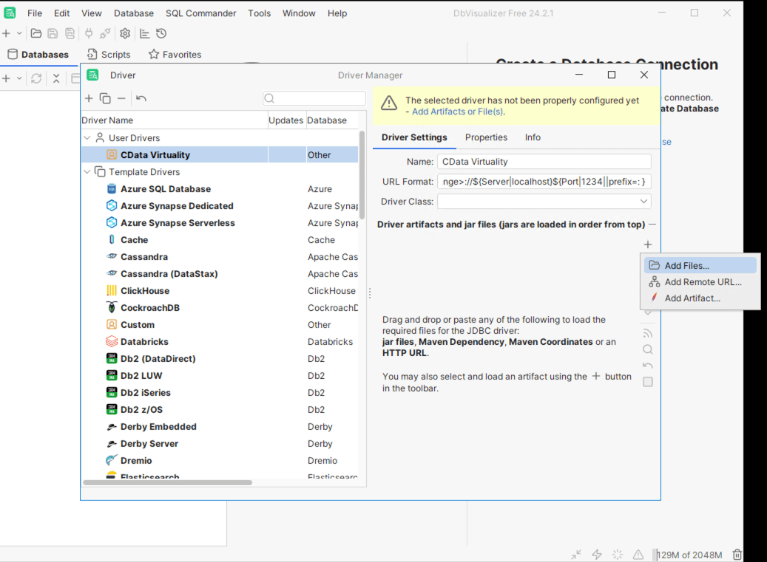Collapse the User Drivers tree group
The image size is (767, 562).
coord(87,138)
